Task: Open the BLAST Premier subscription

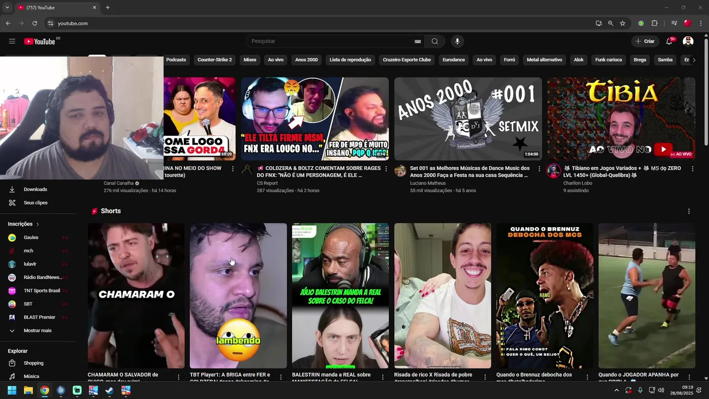Action: click(38, 318)
